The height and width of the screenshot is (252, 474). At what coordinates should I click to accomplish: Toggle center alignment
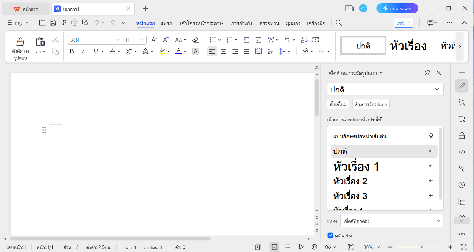coord(223,51)
